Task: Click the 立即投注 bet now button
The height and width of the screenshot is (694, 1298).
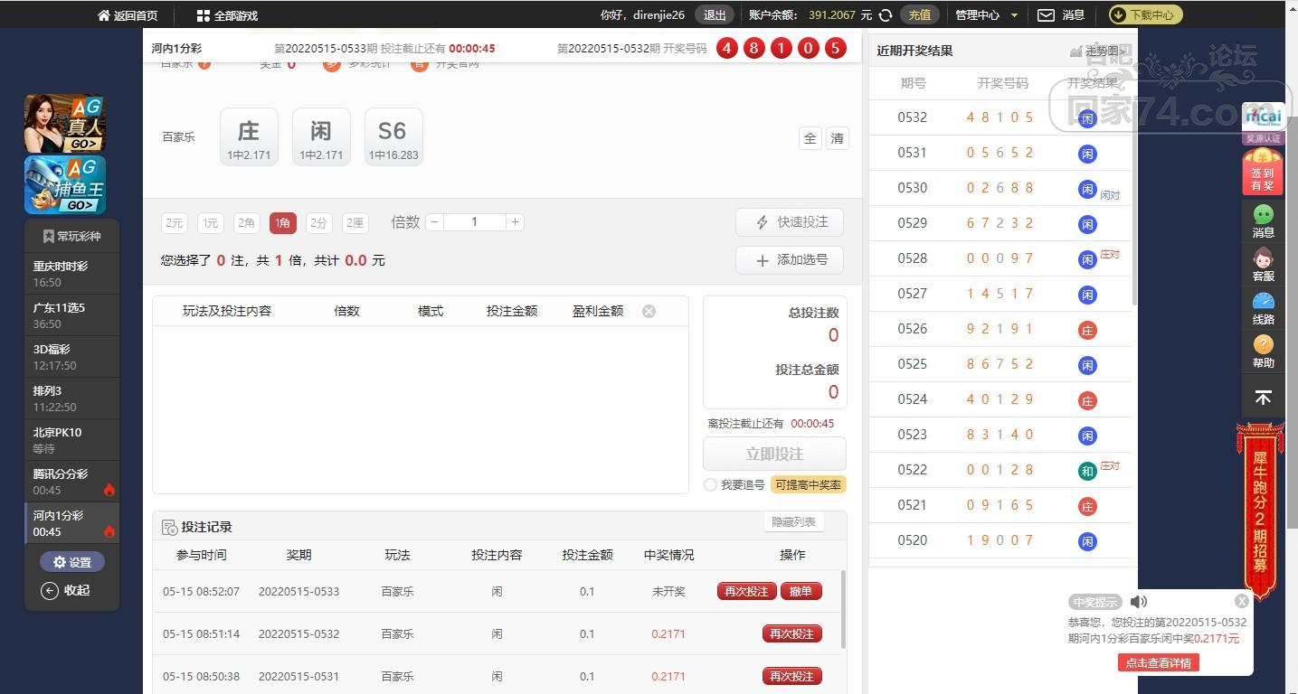Action: tap(774, 454)
